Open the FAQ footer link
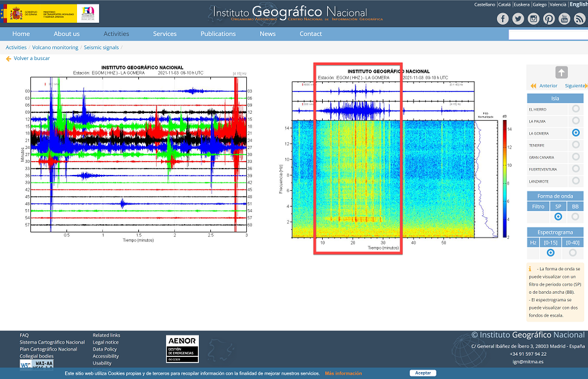 click(x=24, y=335)
